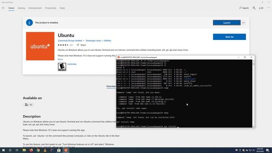Add Ubuntu to the Wish list
This screenshot has height=153, width=272.
tap(229, 37)
